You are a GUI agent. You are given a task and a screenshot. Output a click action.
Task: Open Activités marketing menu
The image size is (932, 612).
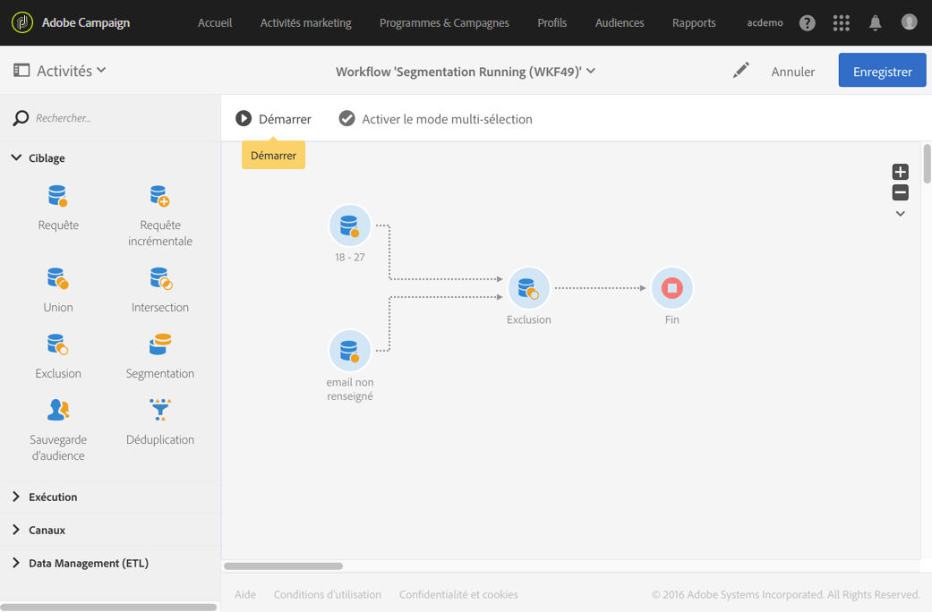coord(305,22)
